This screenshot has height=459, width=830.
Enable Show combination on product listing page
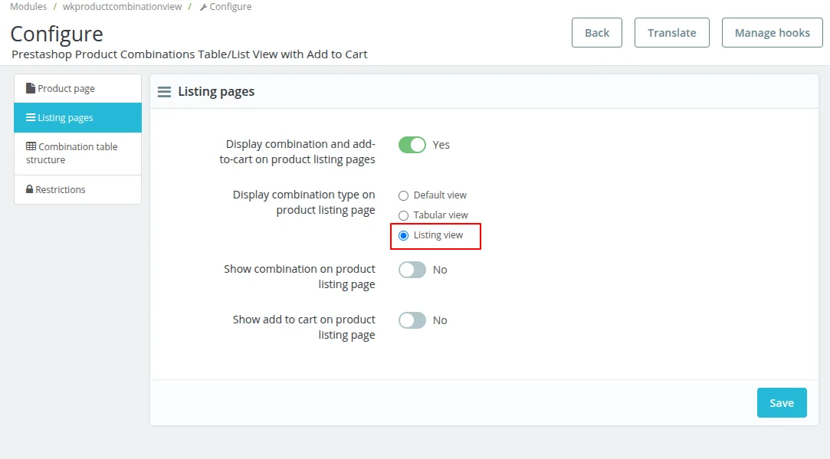coord(412,270)
